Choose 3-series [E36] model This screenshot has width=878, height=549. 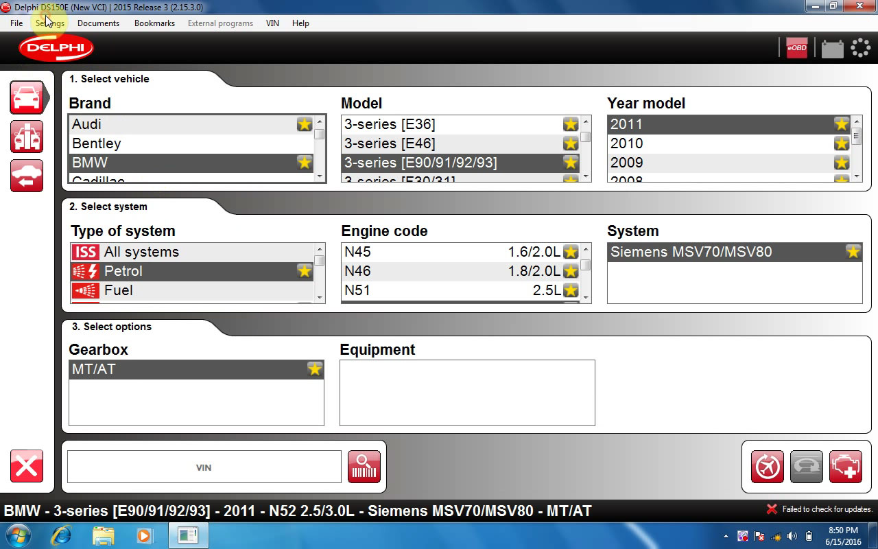tap(460, 124)
